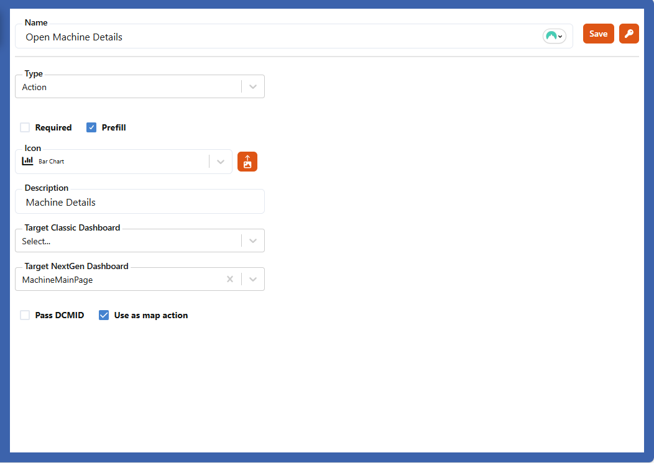Clear the MachineMainPage selection with X
The height and width of the screenshot is (463, 654).
coord(230,280)
